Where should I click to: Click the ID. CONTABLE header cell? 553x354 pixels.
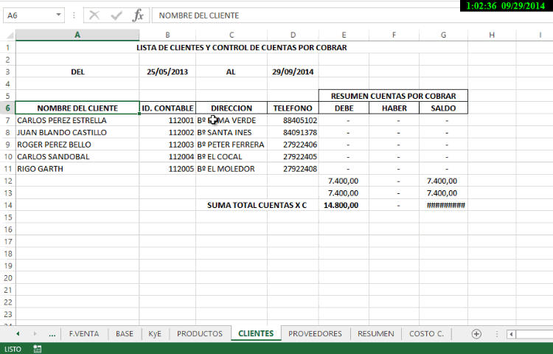(x=167, y=108)
